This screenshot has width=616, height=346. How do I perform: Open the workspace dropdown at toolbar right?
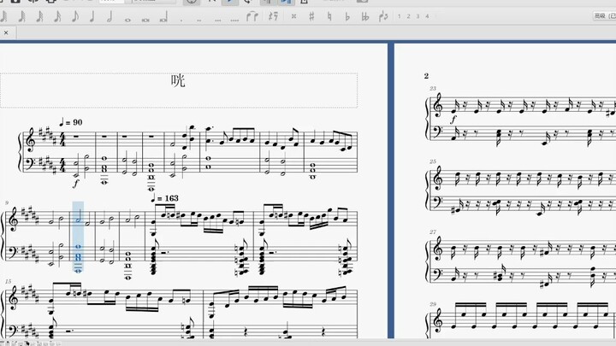pyautogui.click(x=604, y=16)
